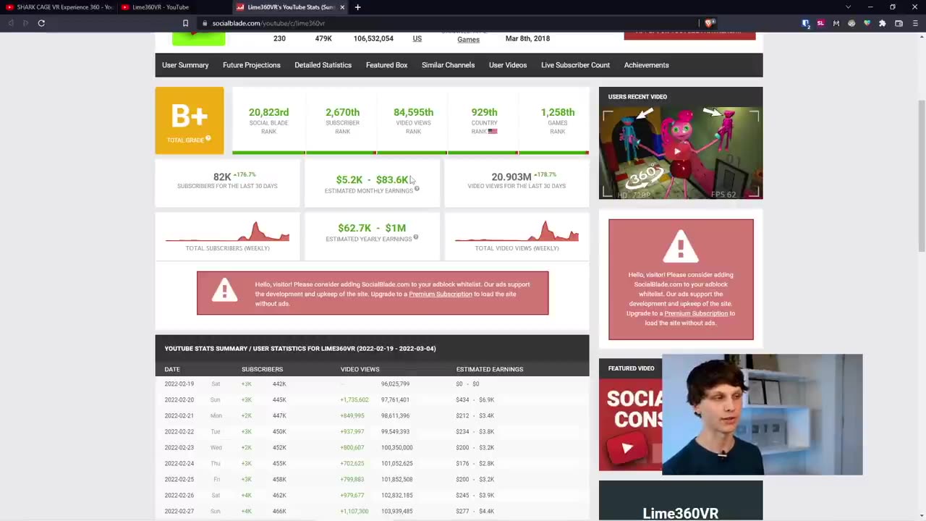Click the 2022-02-23 date cell

point(179,447)
